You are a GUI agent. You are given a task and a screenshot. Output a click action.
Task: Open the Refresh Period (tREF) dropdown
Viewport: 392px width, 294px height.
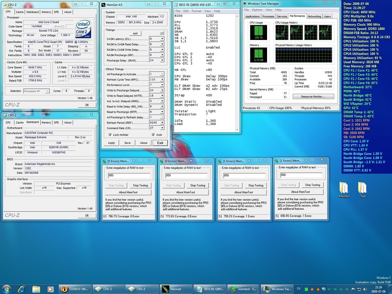point(162,122)
